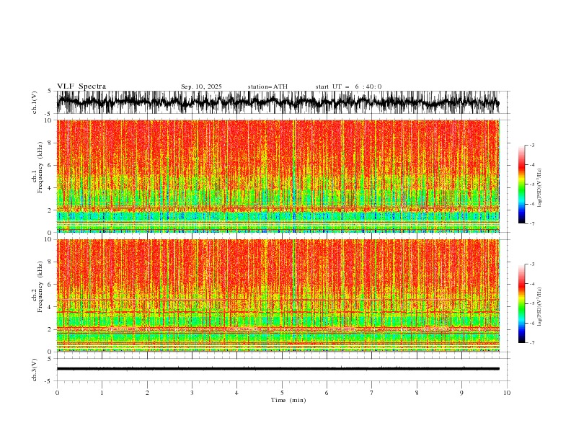The height and width of the screenshot is (441, 571).
Task: Click the "ch.1 Frequency (kHz)" axis label
Action: [x=38, y=167]
